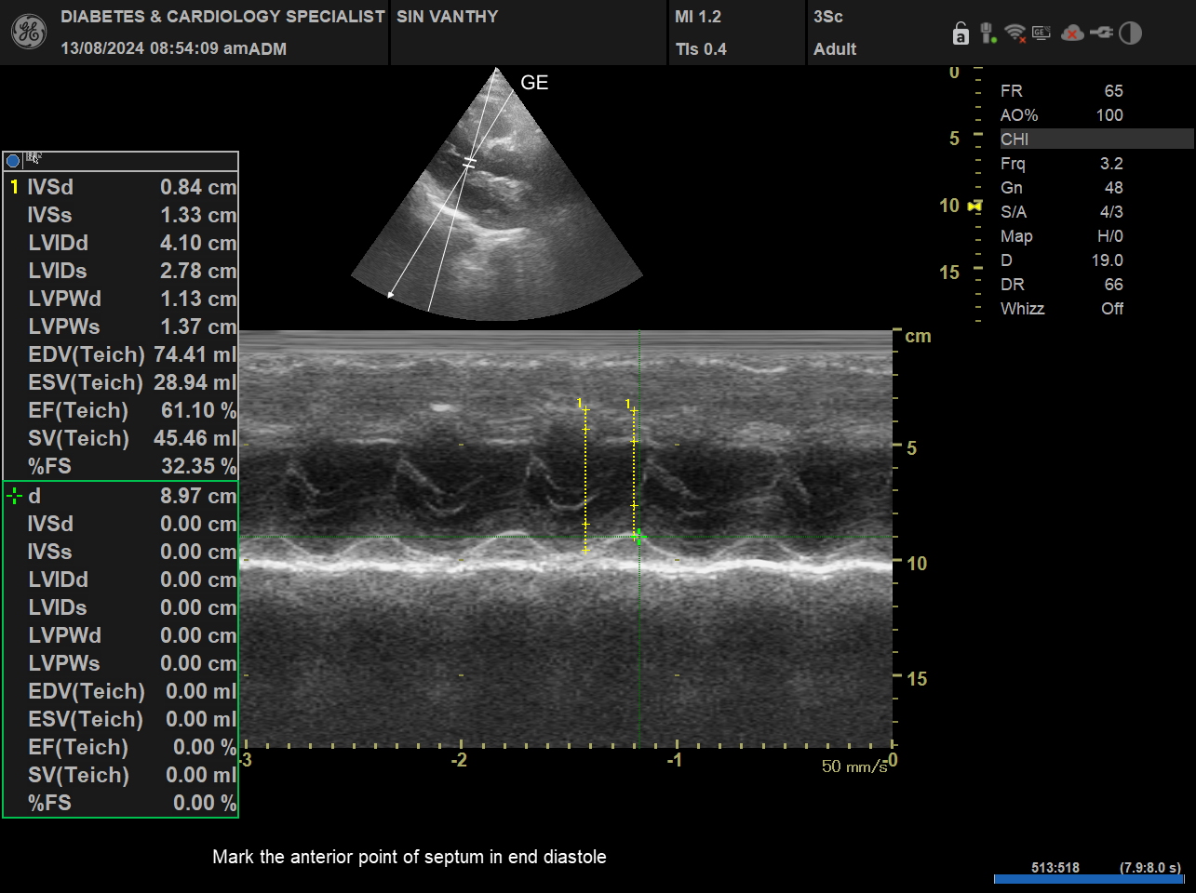Screen dimensions: 1196x893
Task: Click the focus marker on depth scale
Action: (x=974, y=206)
